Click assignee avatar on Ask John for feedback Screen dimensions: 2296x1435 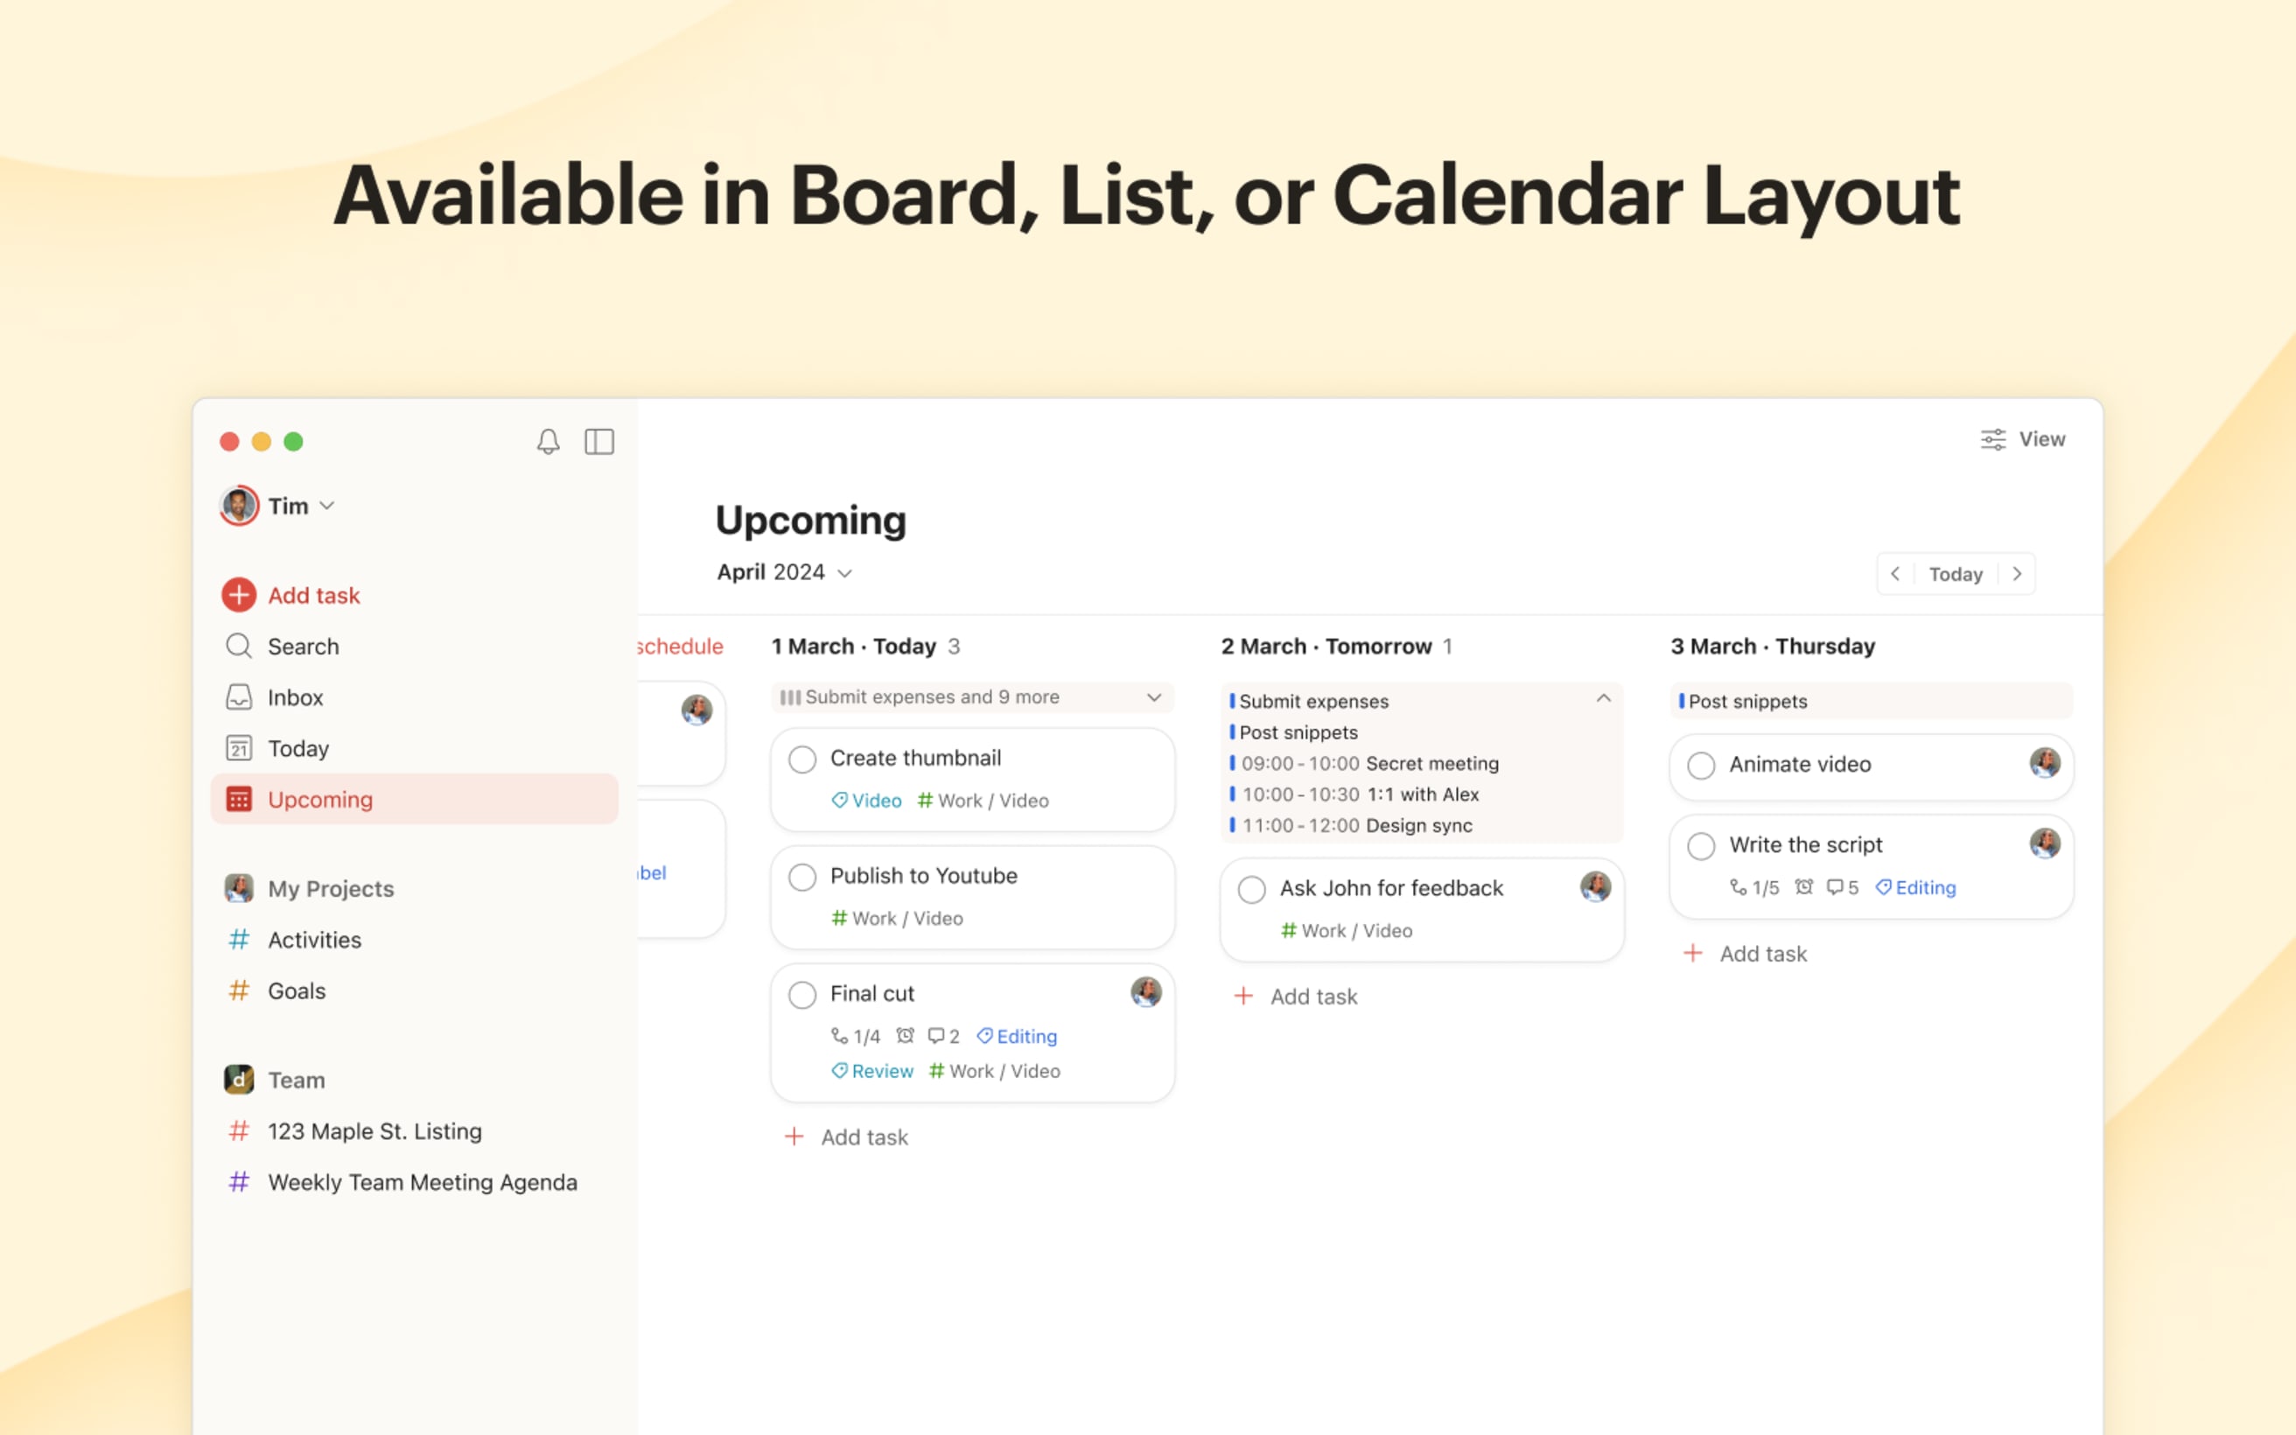[x=1596, y=887]
